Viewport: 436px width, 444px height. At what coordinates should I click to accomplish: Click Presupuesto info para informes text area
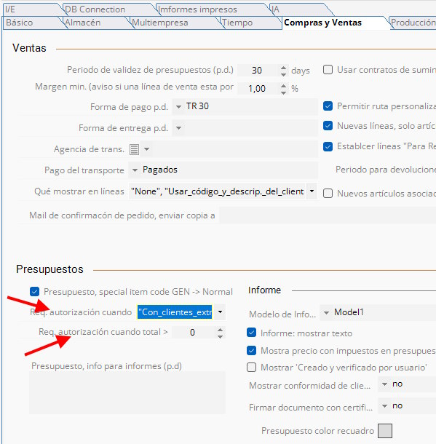127,393
